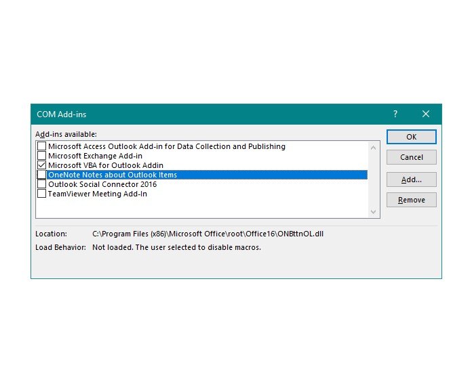Select the Microsoft Exchange Add-in row text
This screenshot has height=382, width=472.
click(x=95, y=156)
